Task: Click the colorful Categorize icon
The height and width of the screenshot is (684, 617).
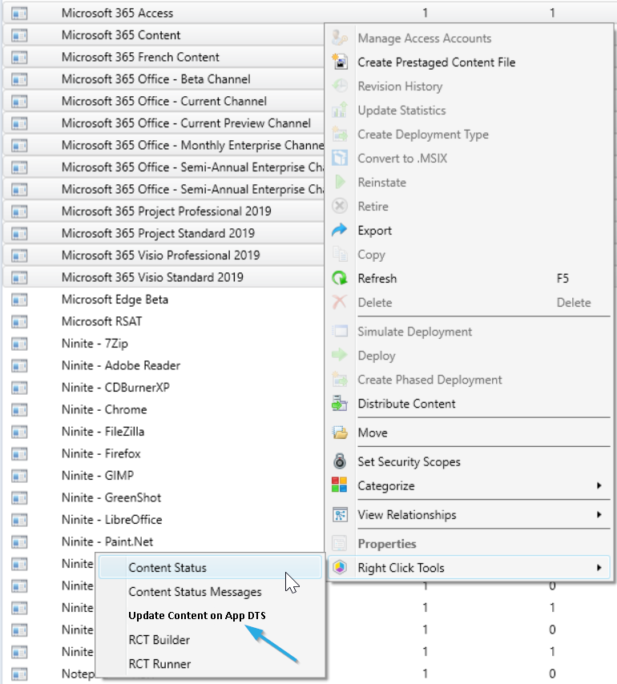Action: (x=340, y=485)
